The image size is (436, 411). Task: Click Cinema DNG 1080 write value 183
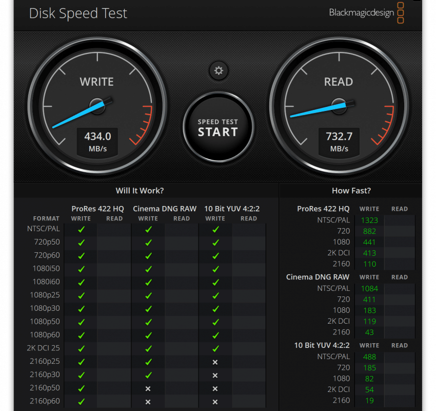point(369,310)
